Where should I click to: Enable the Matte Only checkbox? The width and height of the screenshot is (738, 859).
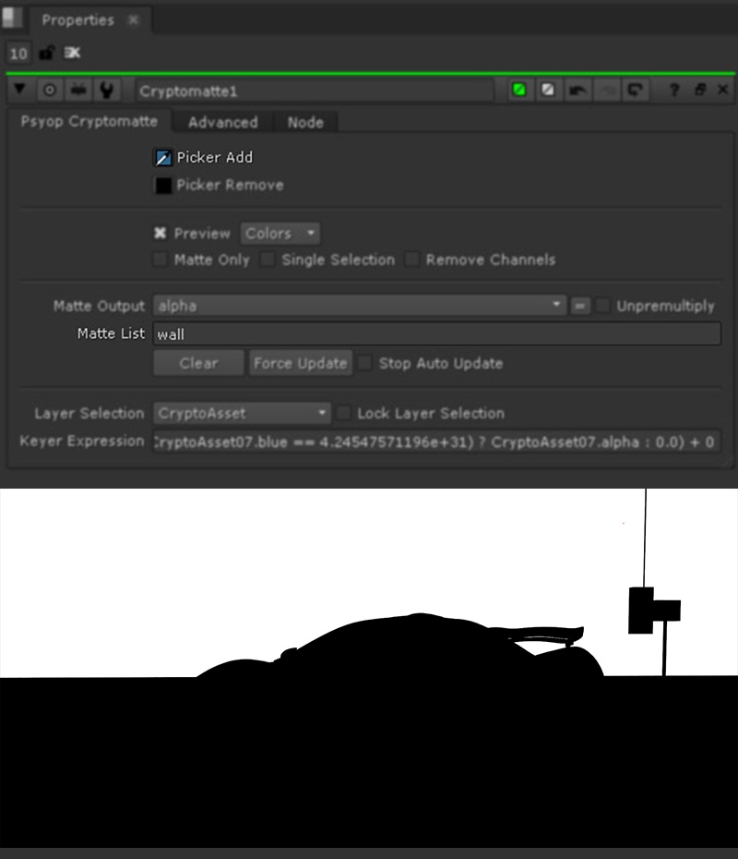pyautogui.click(x=161, y=260)
